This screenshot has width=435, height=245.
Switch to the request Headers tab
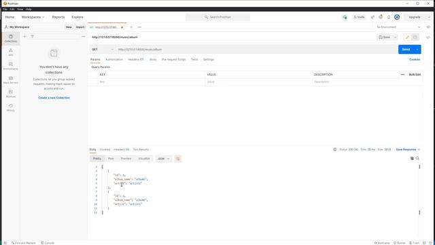[x=136, y=59]
